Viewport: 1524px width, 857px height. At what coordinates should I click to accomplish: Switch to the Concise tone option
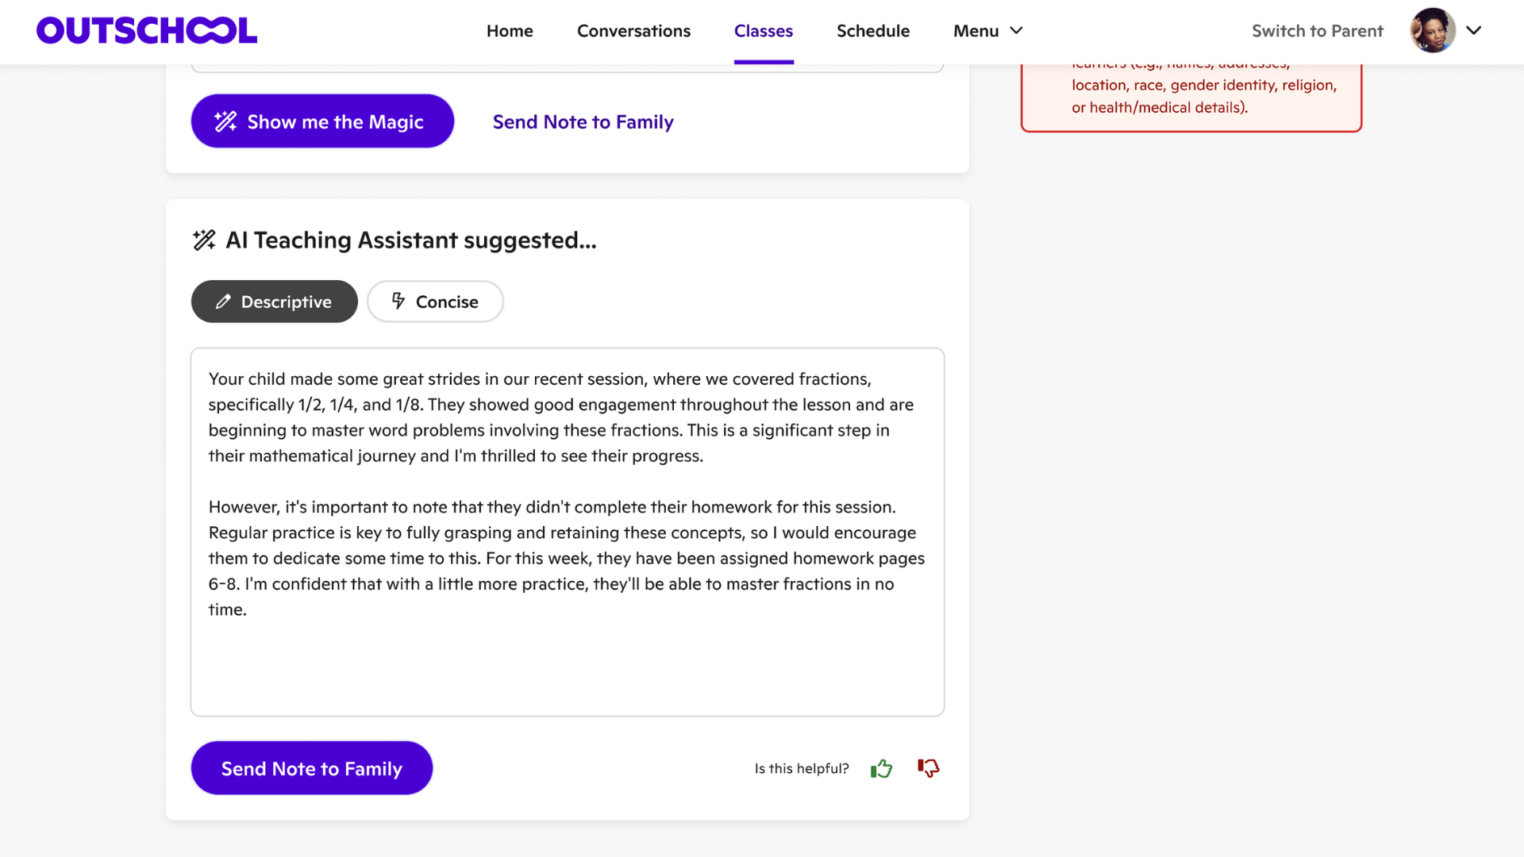[435, 302]
